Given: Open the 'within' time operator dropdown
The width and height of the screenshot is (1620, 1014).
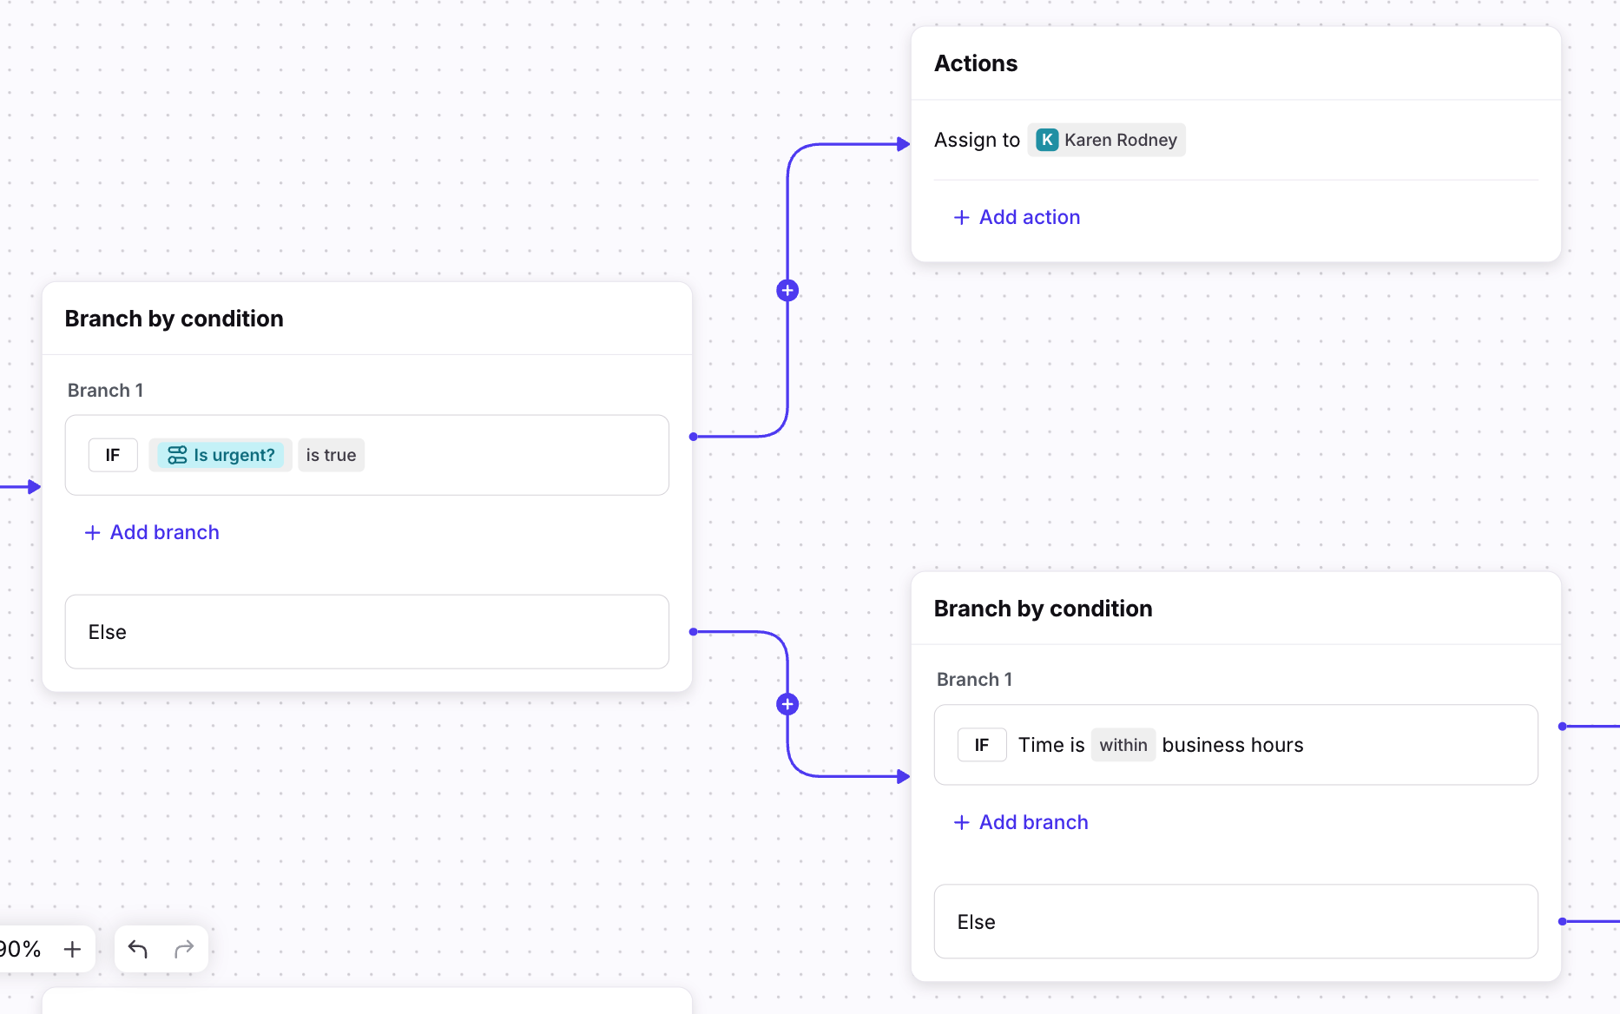Looking at the screenshot, I should click(x=1123, y=745).
